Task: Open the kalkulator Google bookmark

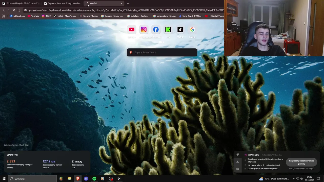Action: point(138,16)
